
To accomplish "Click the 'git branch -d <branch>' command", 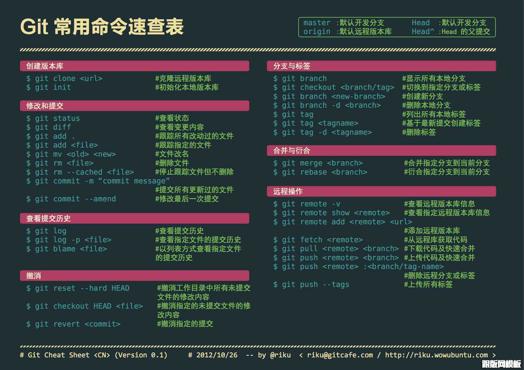I will (x=327, y=105).
